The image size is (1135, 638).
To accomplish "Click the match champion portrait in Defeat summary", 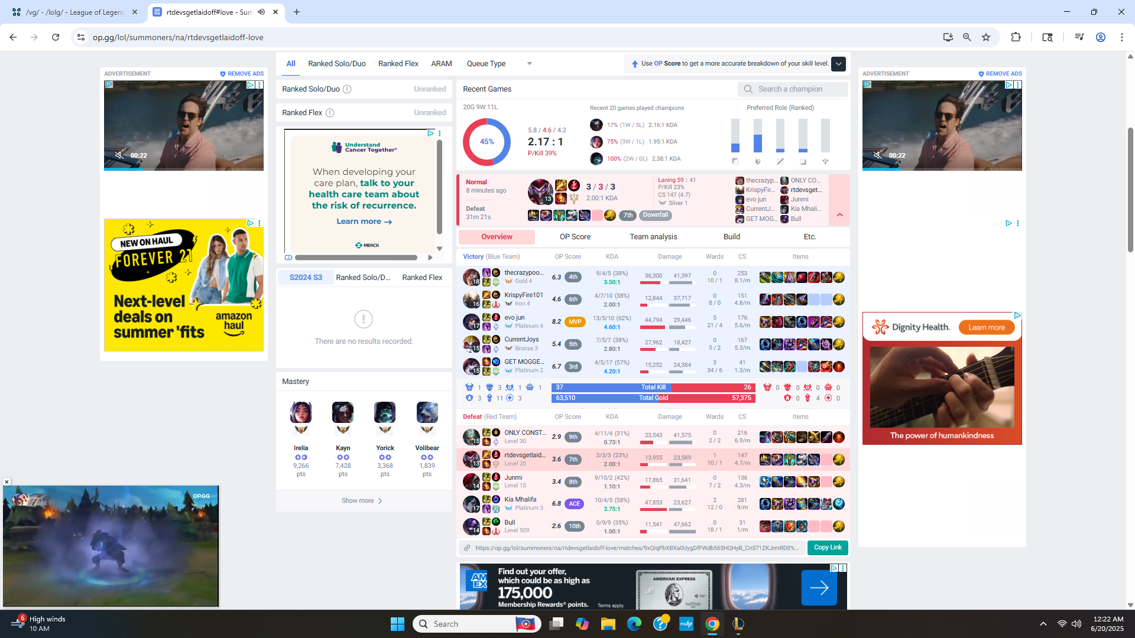I will [540, 192].
